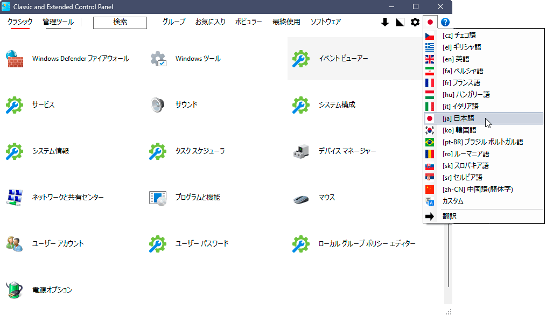Viewport: 560px width, 315px height.
Task: Click 翻訳 at the menu bottom
Action: point(484,216)
